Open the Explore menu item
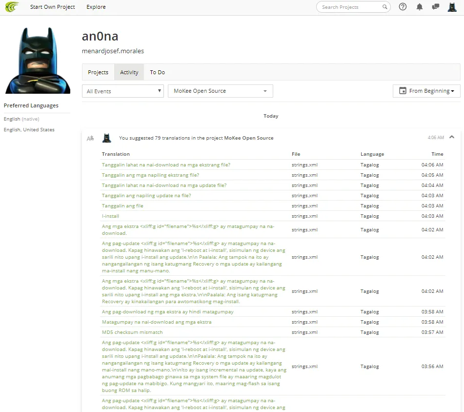 tap(96, 7)
